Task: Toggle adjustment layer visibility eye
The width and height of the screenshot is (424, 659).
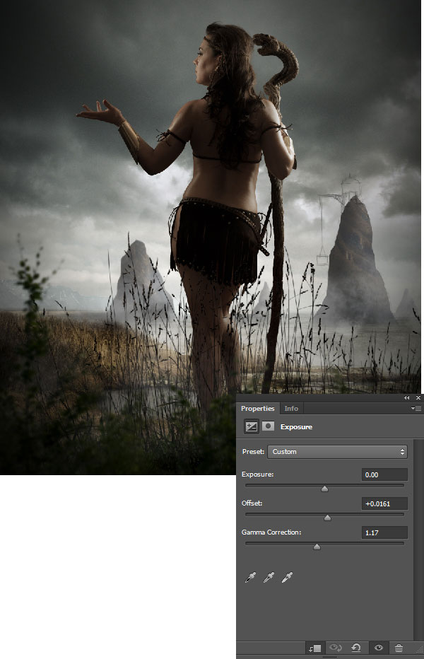Action: pyautogui.click(x=379, y=648)
